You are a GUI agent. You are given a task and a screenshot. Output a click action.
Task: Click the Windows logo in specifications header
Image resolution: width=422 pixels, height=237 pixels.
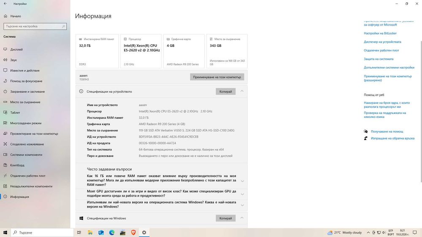click(81, 218)
